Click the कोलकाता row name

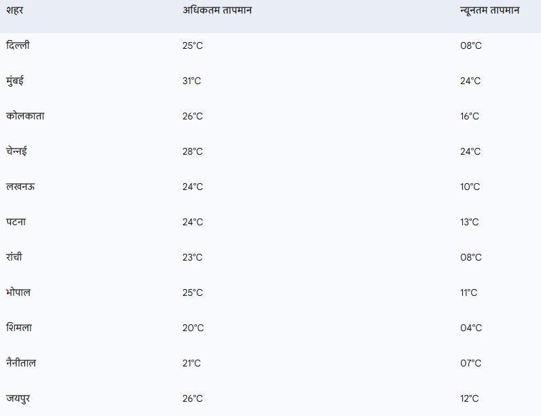point(26,116)
